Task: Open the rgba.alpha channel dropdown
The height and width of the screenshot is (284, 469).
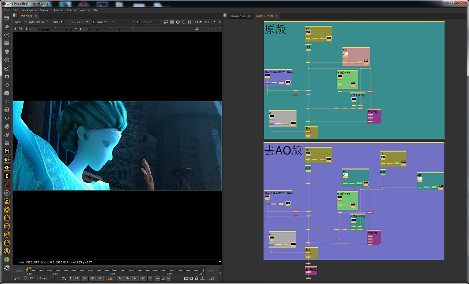Action: (x=38, y=22)
